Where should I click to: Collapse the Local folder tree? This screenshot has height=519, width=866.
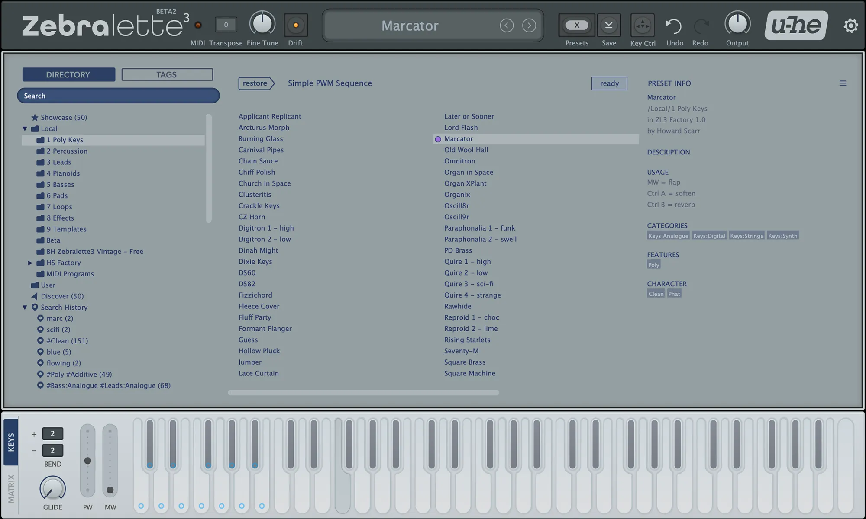[25, 128]
